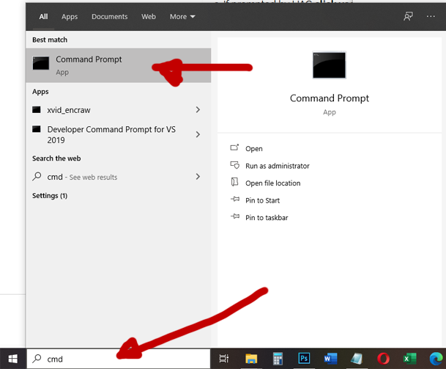The width and height of the screenshot is (446, 369).
Task: Click the Best match heading
Action: 50,40
